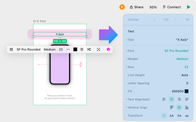This screenshot has height=122, width=196.
Task: Set text alignment to left in panel
Action: [x=164, y=99]
